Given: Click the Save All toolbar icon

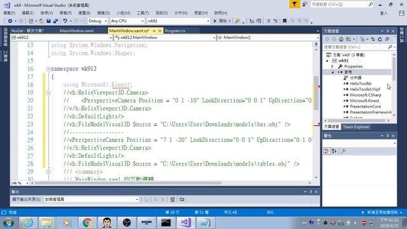Looking at the screenshot, I should pos(55,21).
